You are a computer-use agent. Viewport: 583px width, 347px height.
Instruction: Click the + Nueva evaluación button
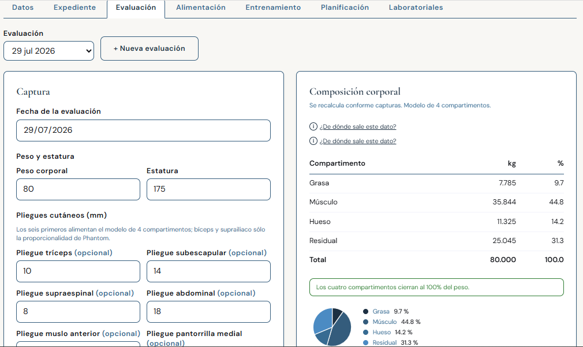click(150, 48)
